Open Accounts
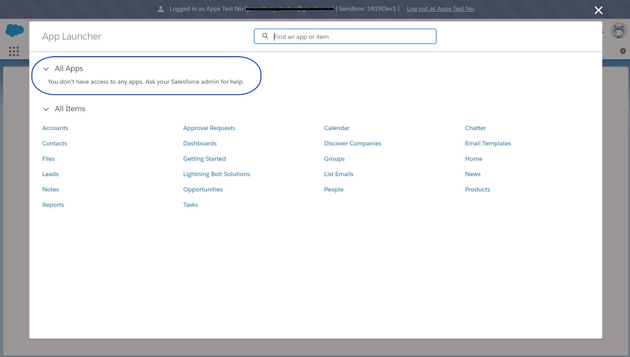This screenshot has width=630, height=357. (55, 128)
